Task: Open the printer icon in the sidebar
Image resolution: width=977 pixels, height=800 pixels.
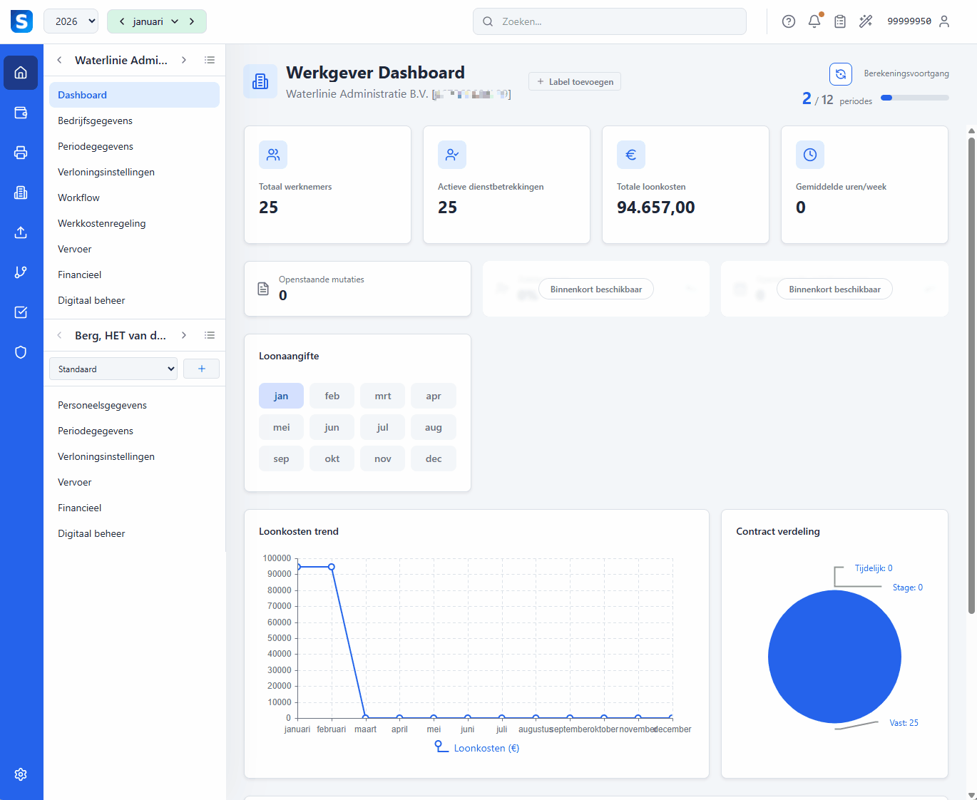Action: click(21, 153)
